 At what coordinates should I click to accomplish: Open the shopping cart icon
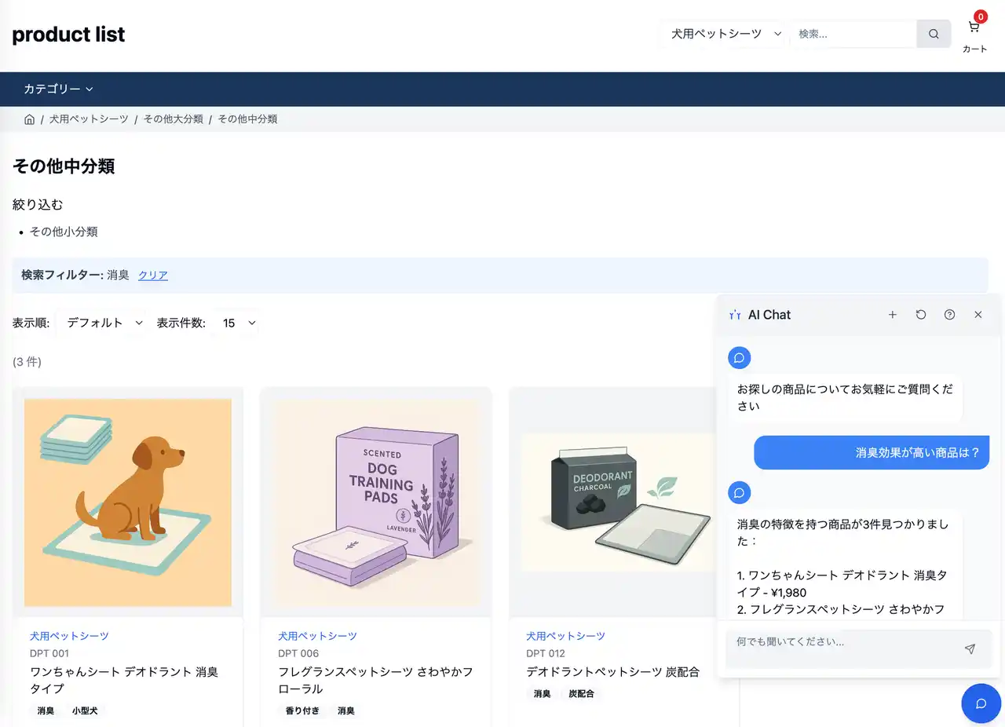pyautogui.click(x=974, y=27)
